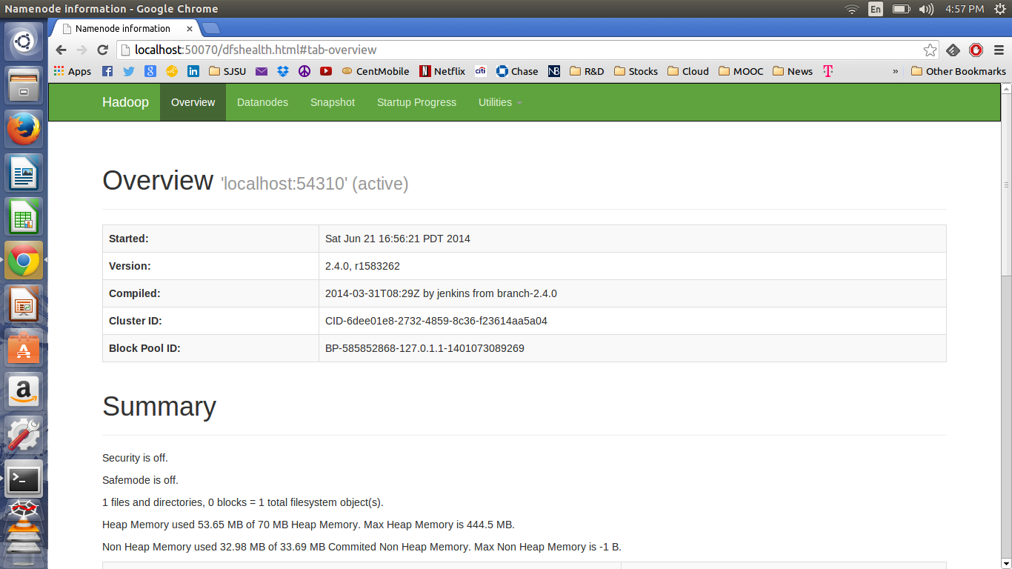Viewport: 1012px width, 569px height.
Task: Switch to the Datanodes tab
Action: 262,102
